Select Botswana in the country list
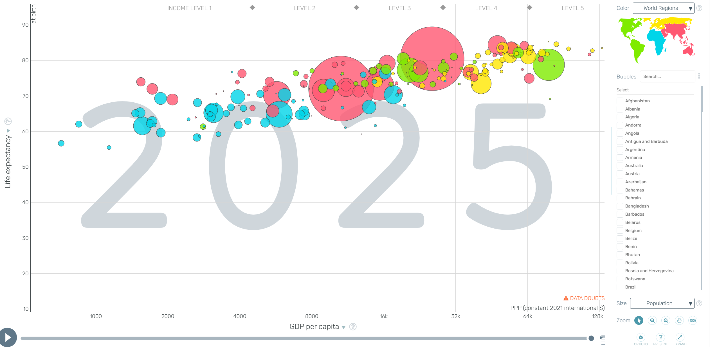Viewport: 710px width, 347px height. (x=635, y=279)
